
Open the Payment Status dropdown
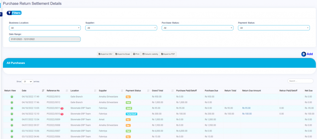[274, 28]
